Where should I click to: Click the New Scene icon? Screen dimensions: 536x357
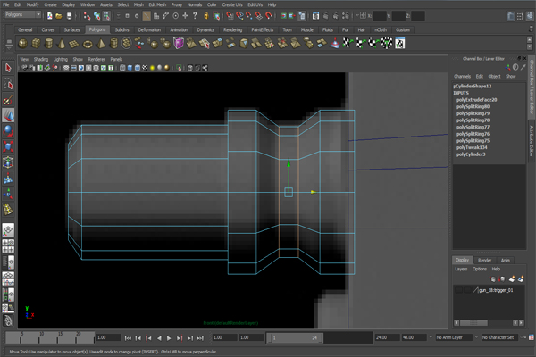click(x=49, y=16)
